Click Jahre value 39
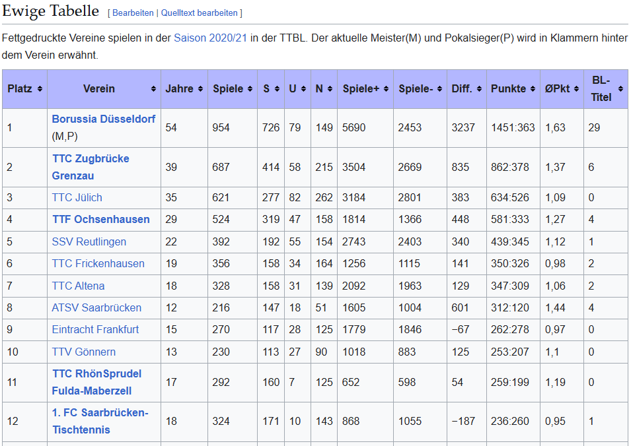This screenshot has width=631, height=446. 171,167
